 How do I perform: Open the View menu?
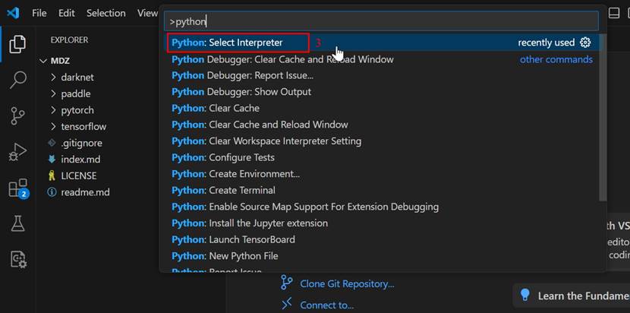(x=147, y=13)
